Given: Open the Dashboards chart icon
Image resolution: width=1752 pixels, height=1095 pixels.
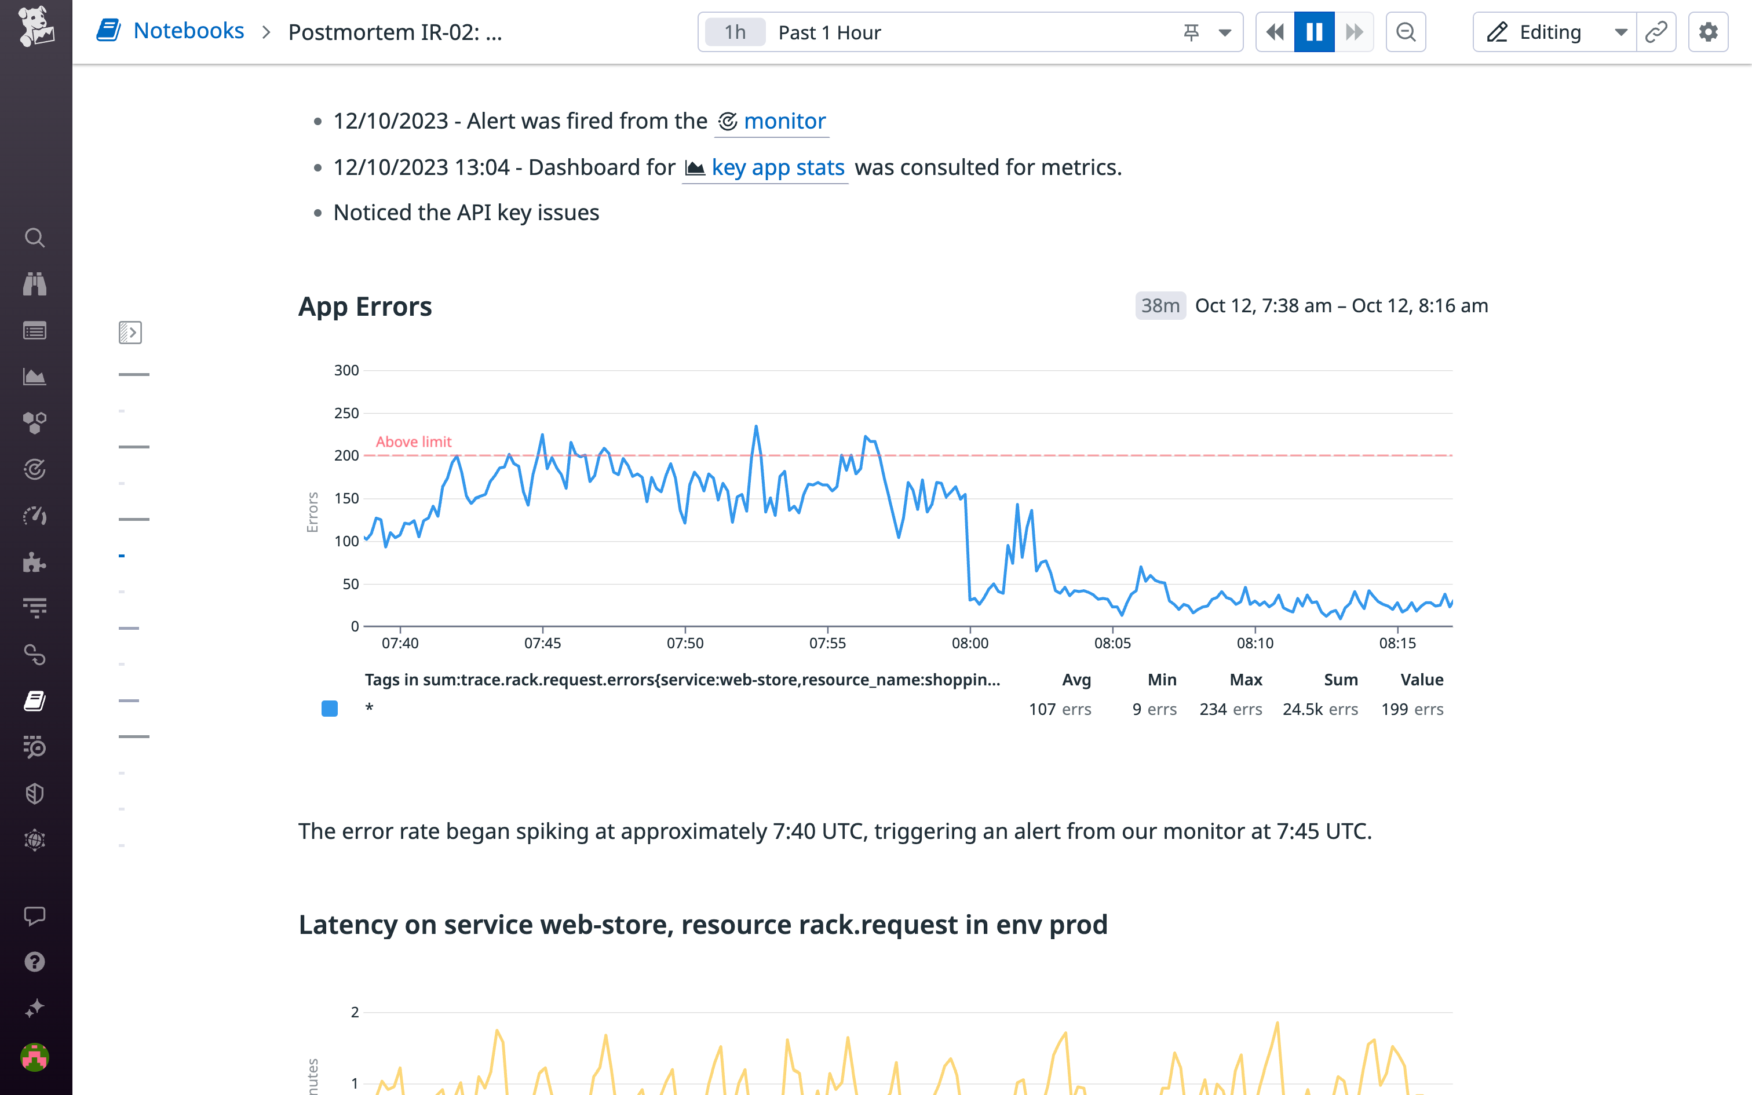Looking at the screenshot, I should point(35,376).
